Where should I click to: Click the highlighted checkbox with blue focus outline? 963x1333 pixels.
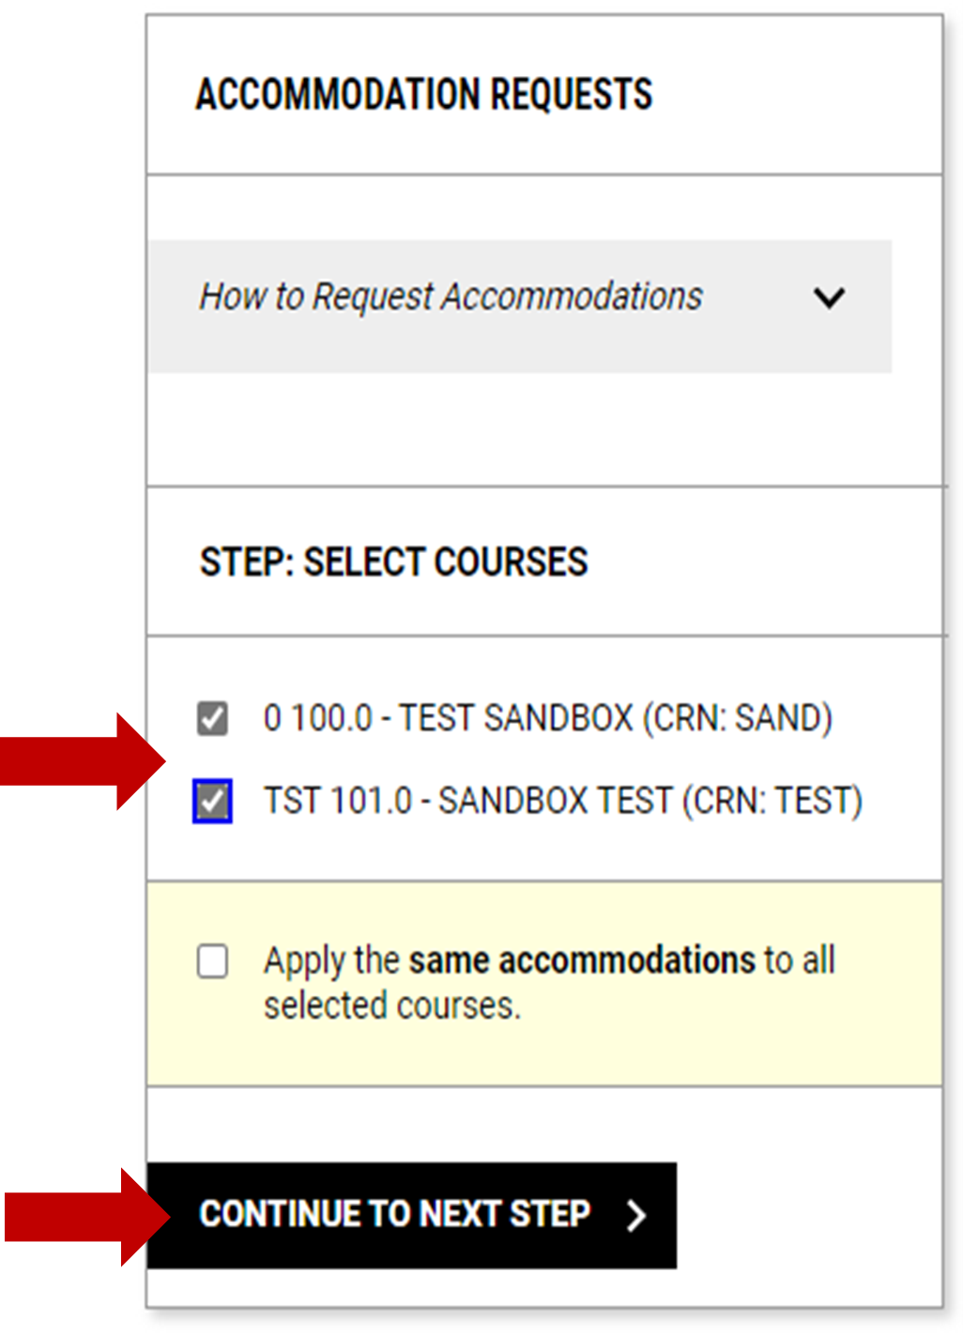click(210, 799)
